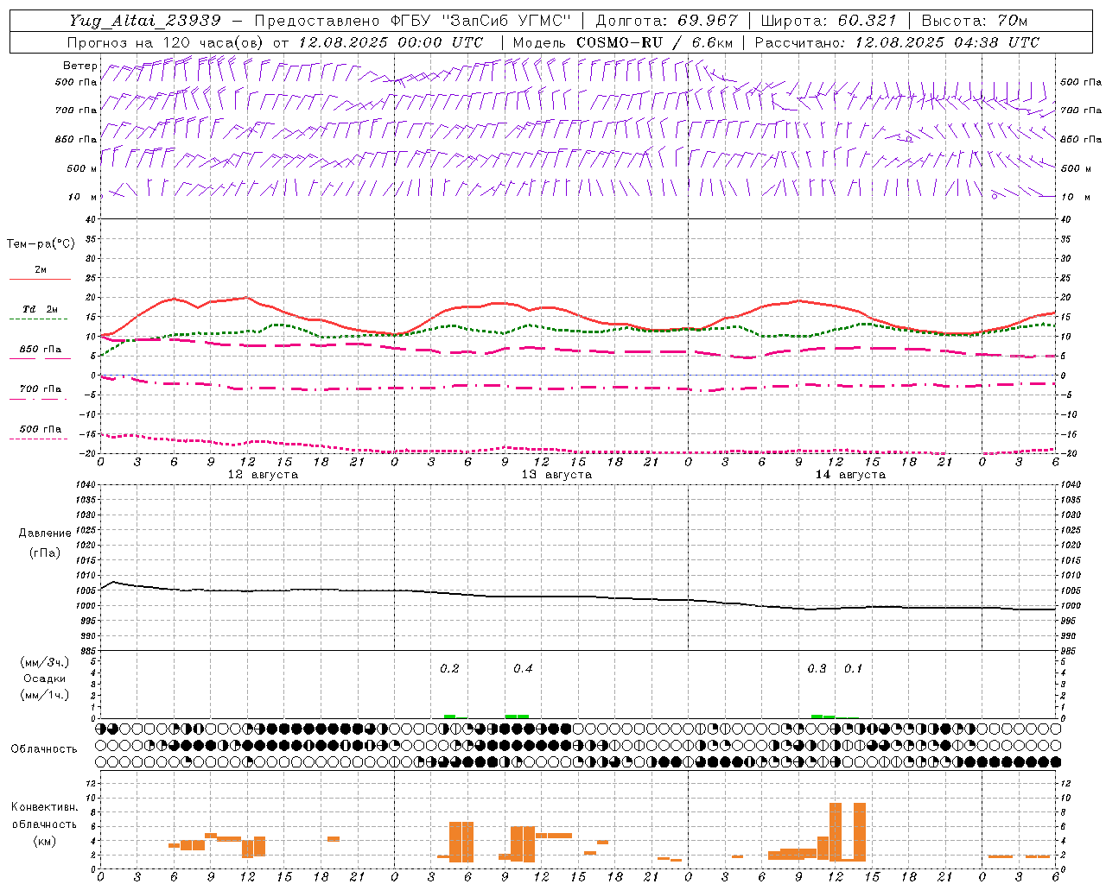
Task: Click the station title Yug_Altai_23939
Action: pos(145,21)
